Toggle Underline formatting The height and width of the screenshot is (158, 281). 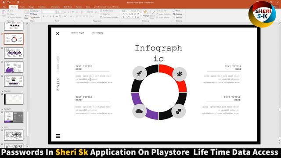(50, 17)
